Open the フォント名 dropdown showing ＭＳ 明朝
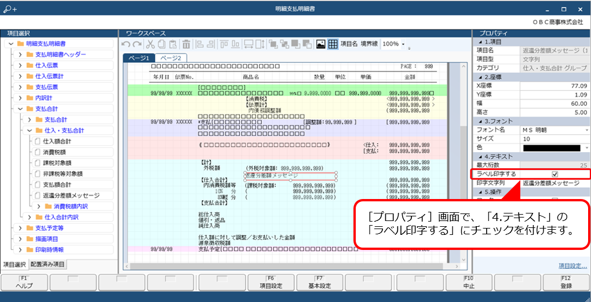The height and width of the screenshot is (302, 591). click(x=586, y=130)
